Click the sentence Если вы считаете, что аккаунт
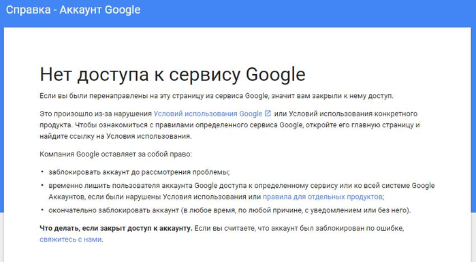 pos(299,228)
